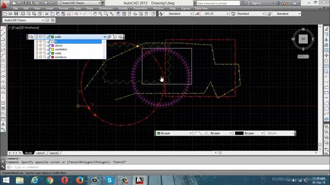The height and width of the screenshot is (185, 330).
Task: Click the Undo arrow in the Standard toolbar
Action: [76, 14]
